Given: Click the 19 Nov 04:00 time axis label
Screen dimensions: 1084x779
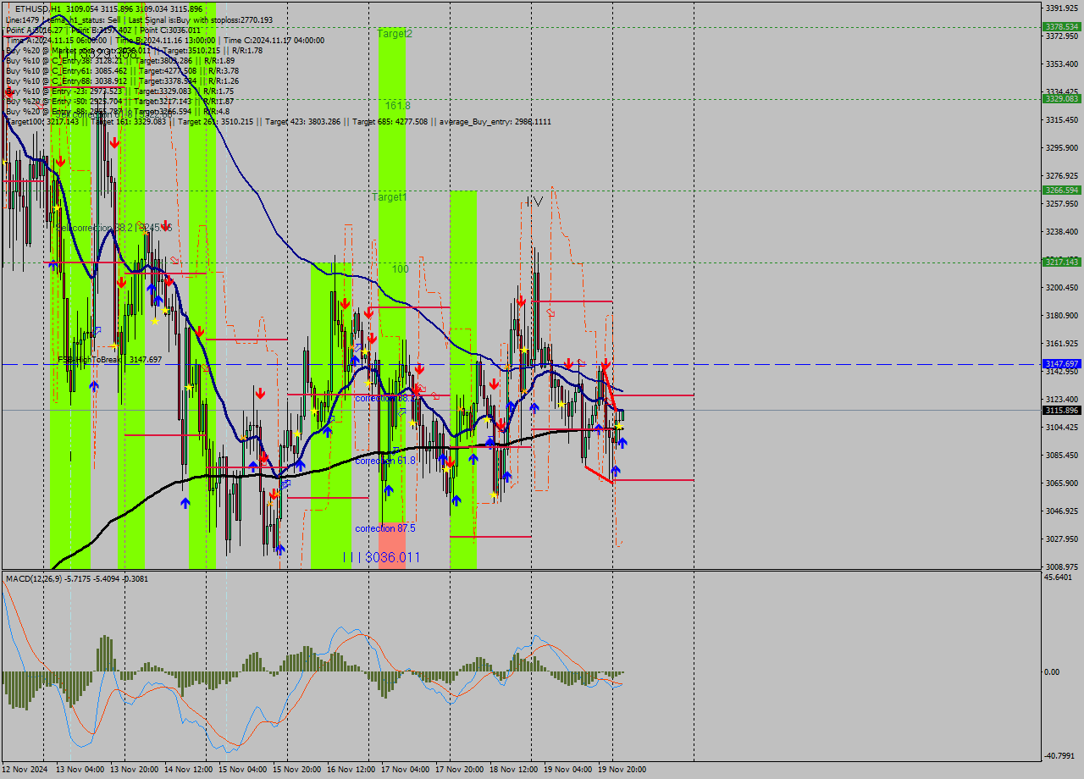Looking at the screenshot, I should coord(567,770).
